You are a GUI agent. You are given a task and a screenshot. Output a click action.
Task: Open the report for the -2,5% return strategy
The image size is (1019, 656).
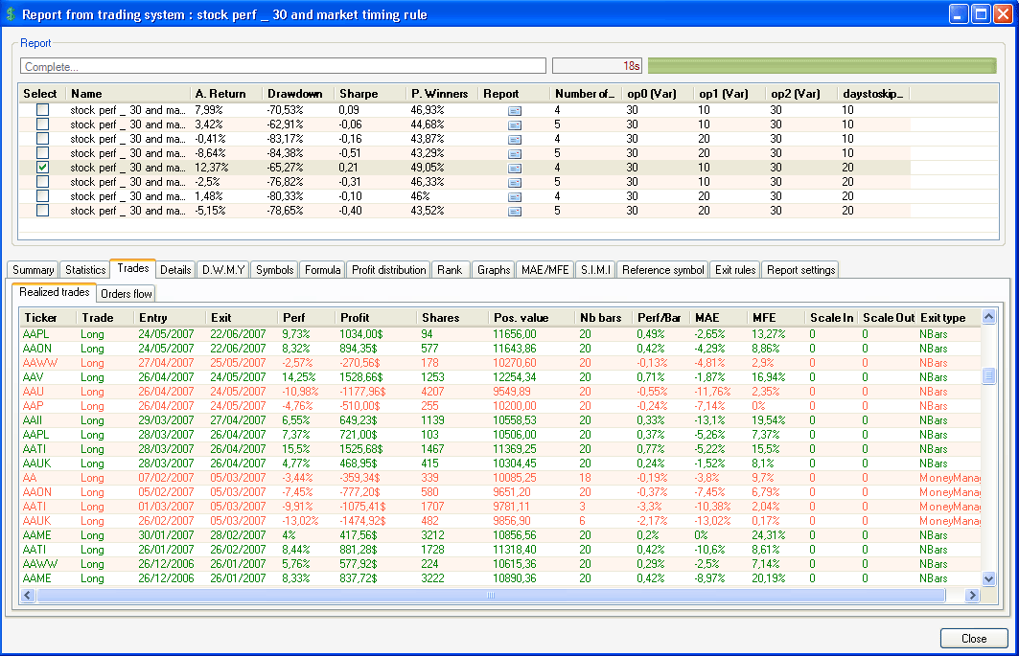[515, 182]
